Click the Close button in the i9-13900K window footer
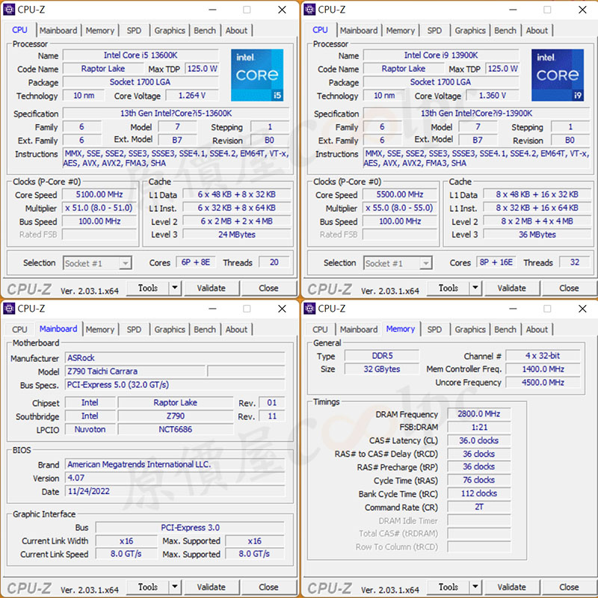Viewport: 598px width, 598px height. pyautogui.click(x=569, y=288)
